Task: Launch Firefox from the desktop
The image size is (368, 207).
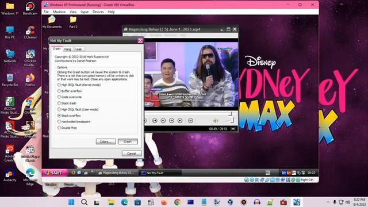Action: [30, 80]
